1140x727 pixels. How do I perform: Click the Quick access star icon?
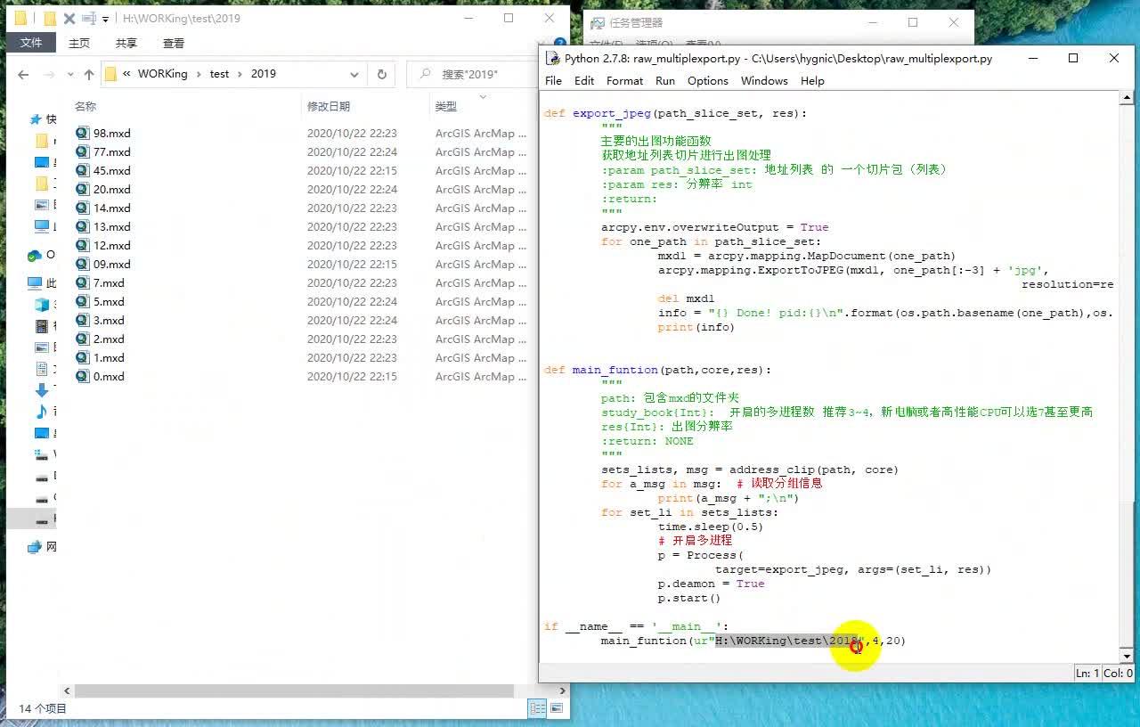point(36,118)
